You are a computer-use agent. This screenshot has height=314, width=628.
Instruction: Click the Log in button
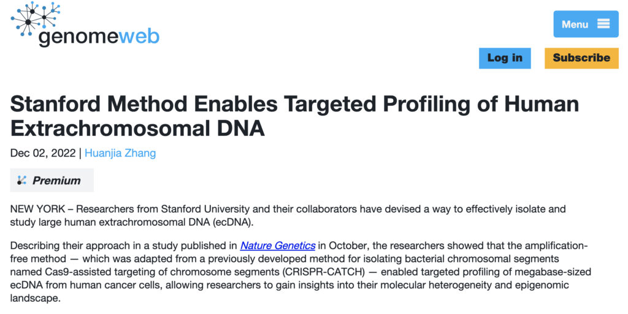505,58
